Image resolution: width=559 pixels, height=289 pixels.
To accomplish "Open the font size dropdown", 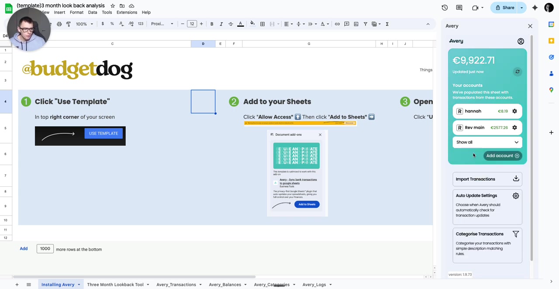I will click(192, 24).
